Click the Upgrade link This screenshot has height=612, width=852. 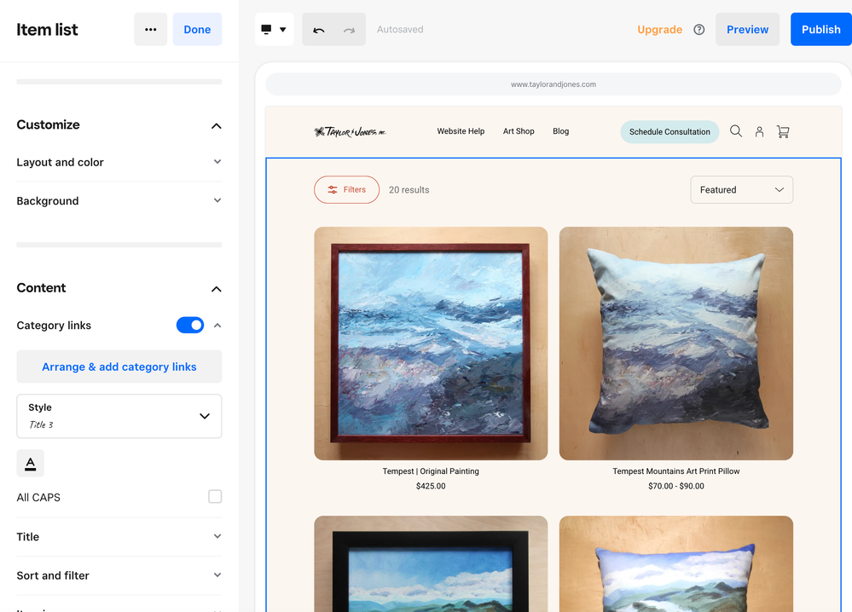(x=659, y=29)
